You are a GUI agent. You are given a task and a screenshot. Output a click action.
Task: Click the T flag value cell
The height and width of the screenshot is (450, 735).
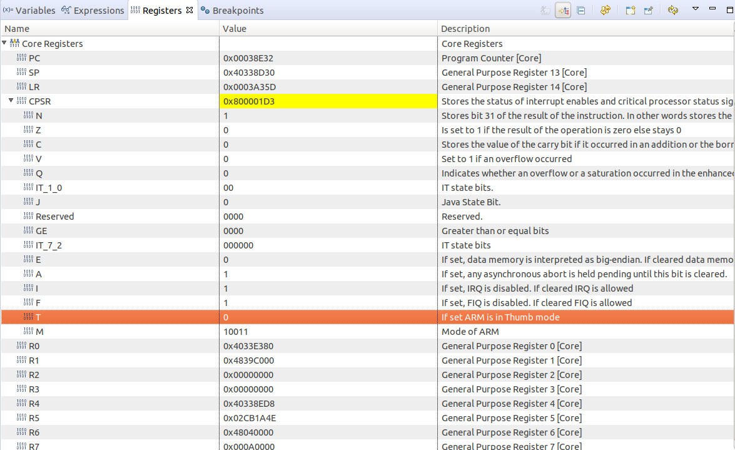pos(328,317)
